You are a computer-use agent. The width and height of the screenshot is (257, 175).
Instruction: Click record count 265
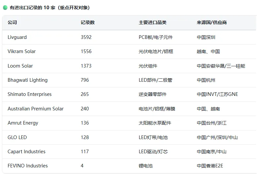85,94
